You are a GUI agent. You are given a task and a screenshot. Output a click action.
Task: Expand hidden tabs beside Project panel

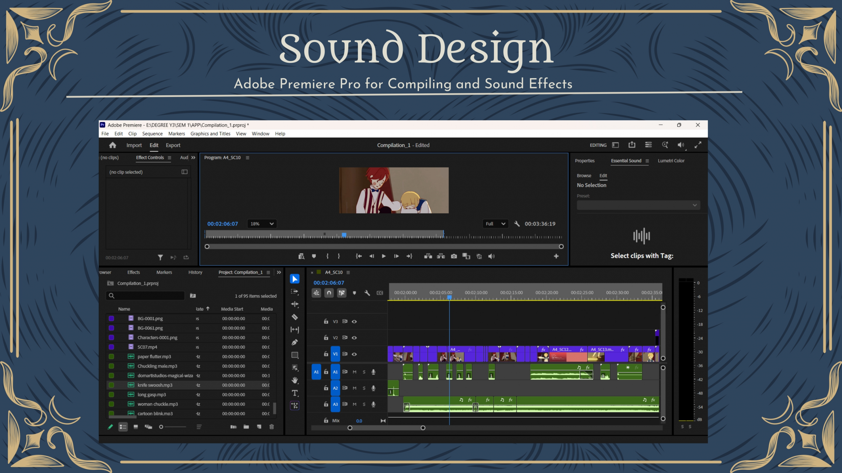[x=279, y=272]
